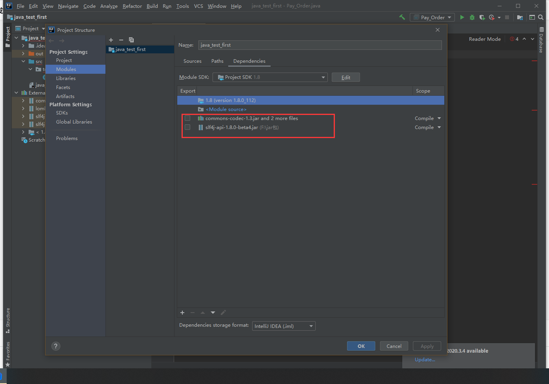
Task: Remove the selected module with the minus icon
Action: pos(121,40)
